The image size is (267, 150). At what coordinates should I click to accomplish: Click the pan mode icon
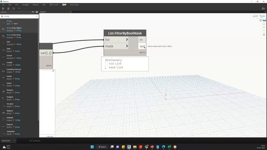pyautogui.click(x=264, y=35)
